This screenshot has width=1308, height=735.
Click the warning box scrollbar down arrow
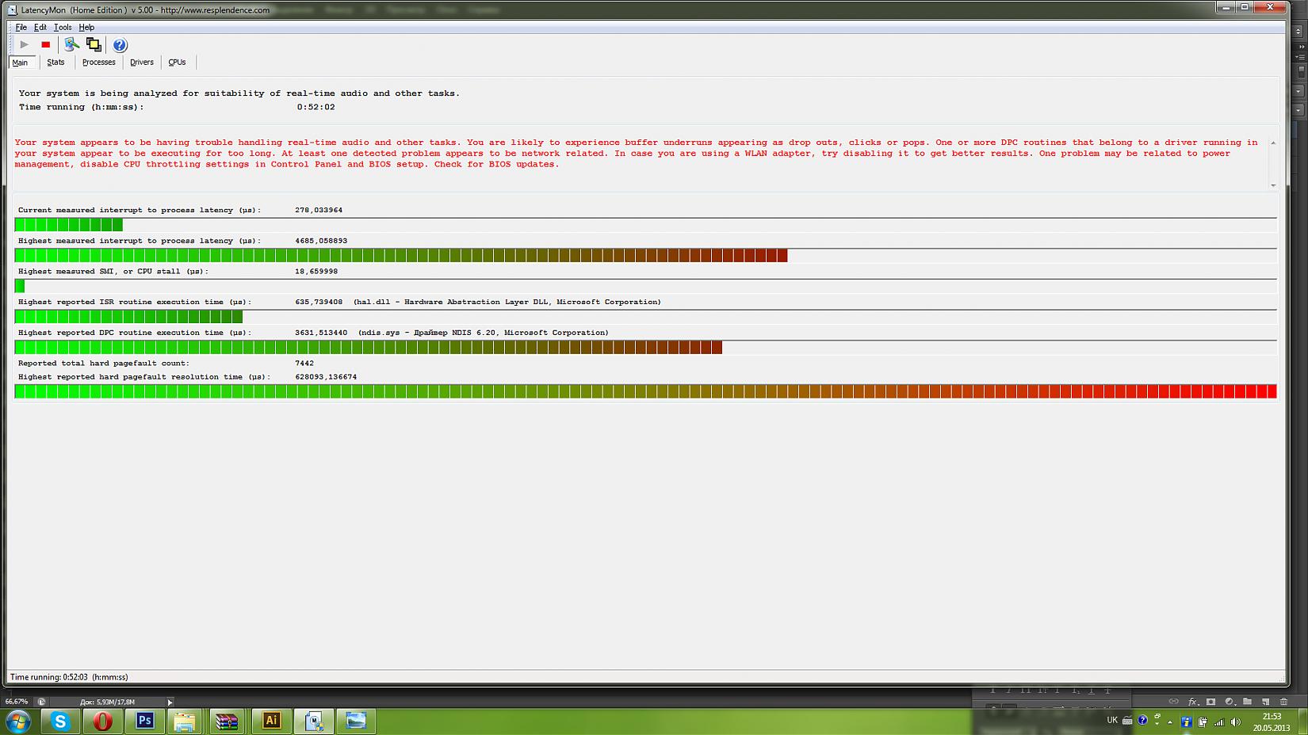point(1273,185)
